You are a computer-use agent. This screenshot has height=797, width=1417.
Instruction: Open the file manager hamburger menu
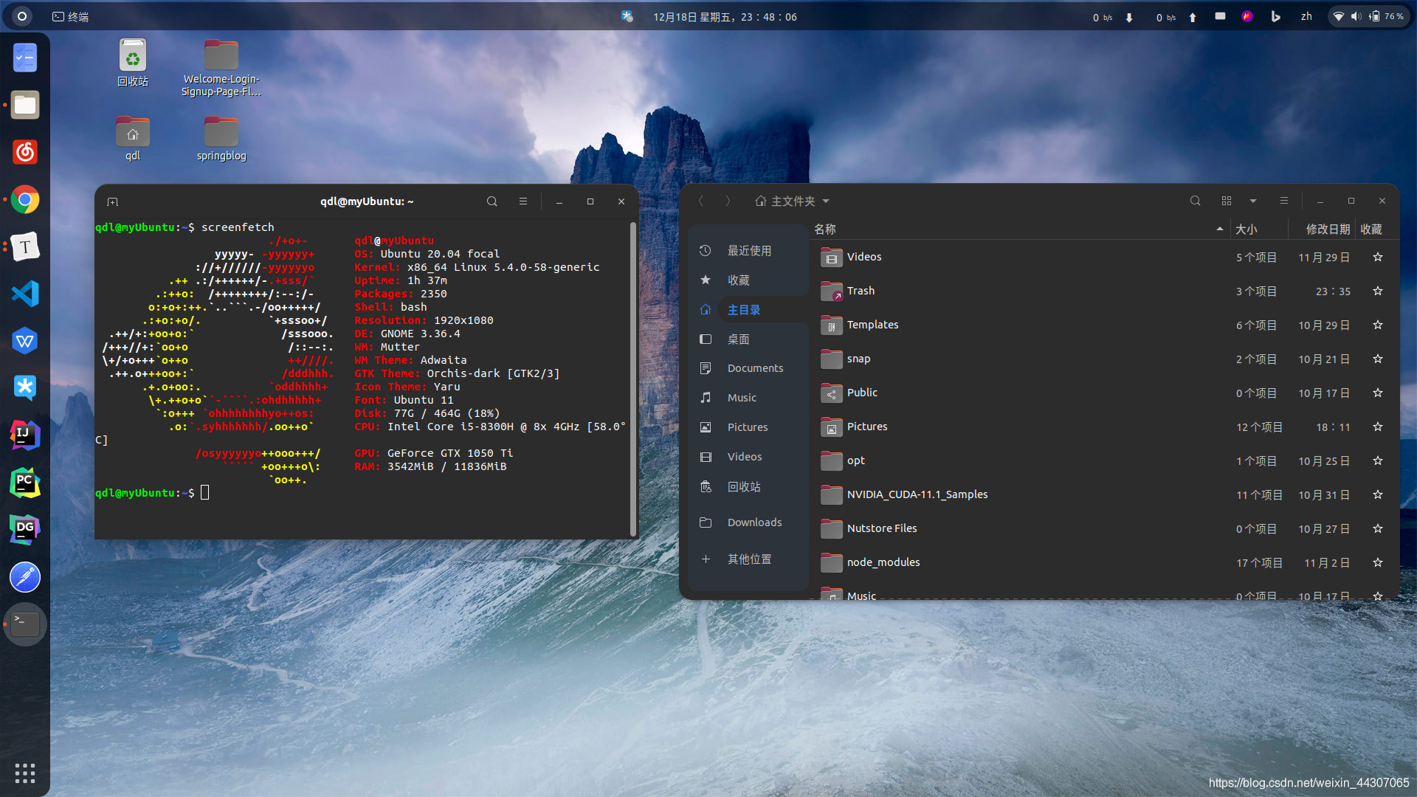click(1284, 201)
